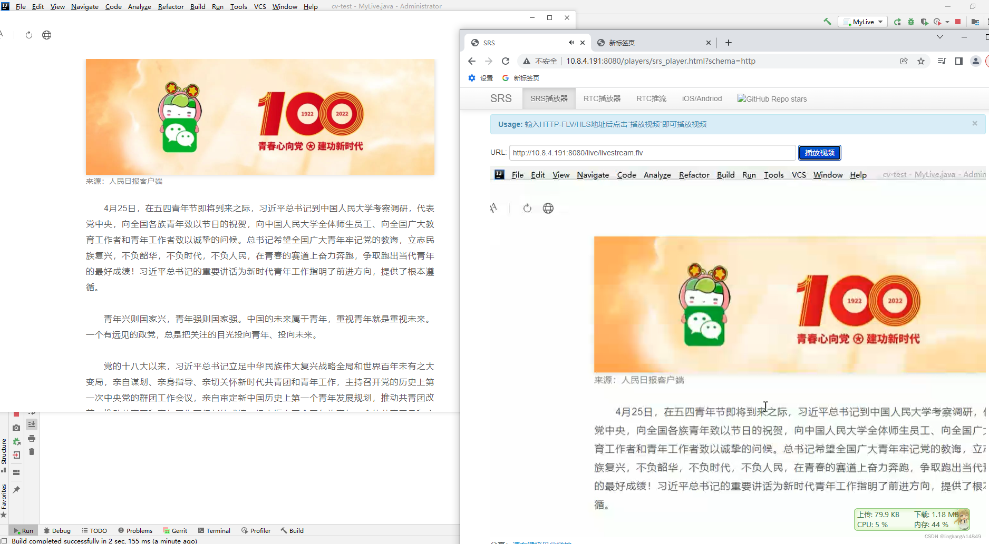Open the Navigate menu in IntelliJ
The height and width of the screenshot is (544, 989).
point(85,6)
